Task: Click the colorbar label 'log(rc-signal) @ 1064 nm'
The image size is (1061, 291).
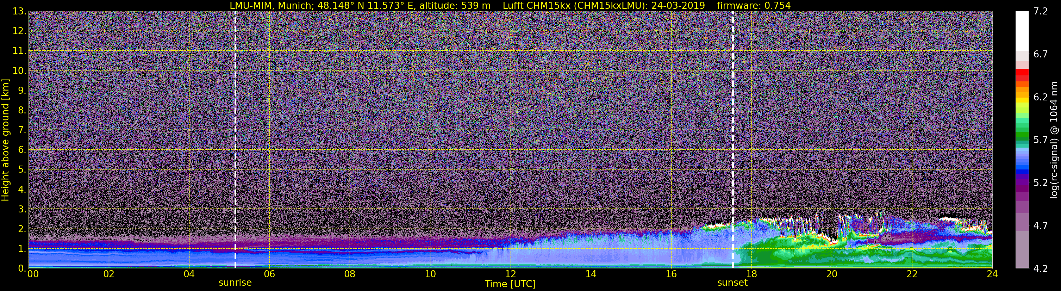Action: (x=1054, y=140)
